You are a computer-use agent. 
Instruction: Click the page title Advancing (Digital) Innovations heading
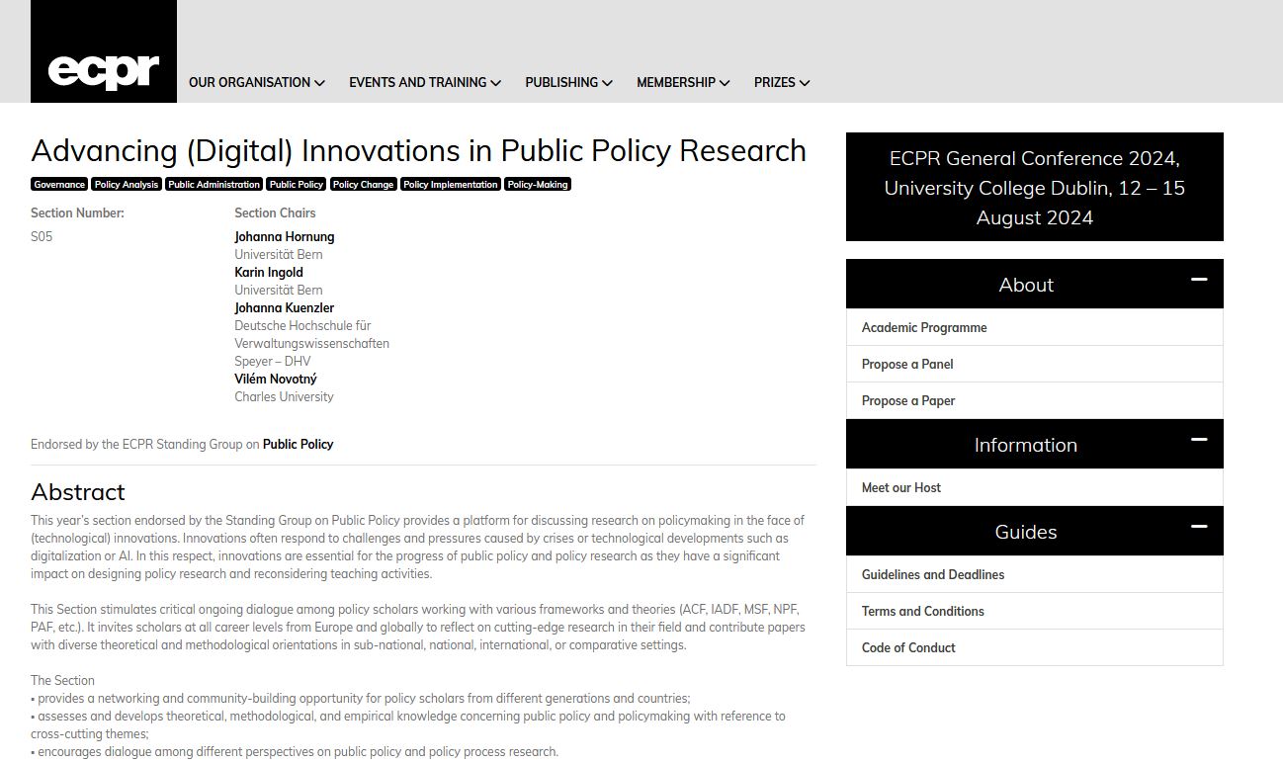click(x=418, y=151)
